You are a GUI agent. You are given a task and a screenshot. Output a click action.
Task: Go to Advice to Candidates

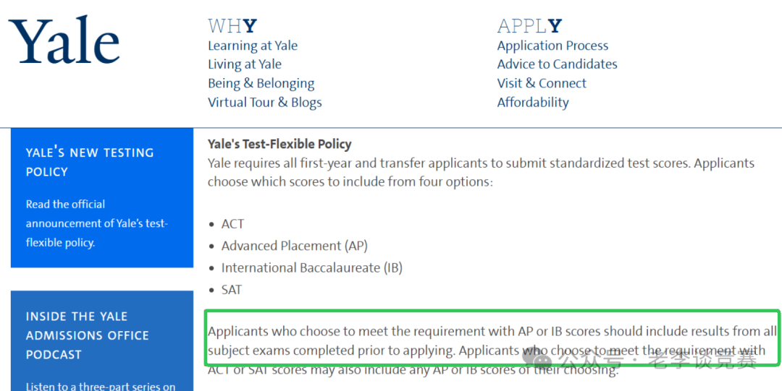(x=557, y=64)
